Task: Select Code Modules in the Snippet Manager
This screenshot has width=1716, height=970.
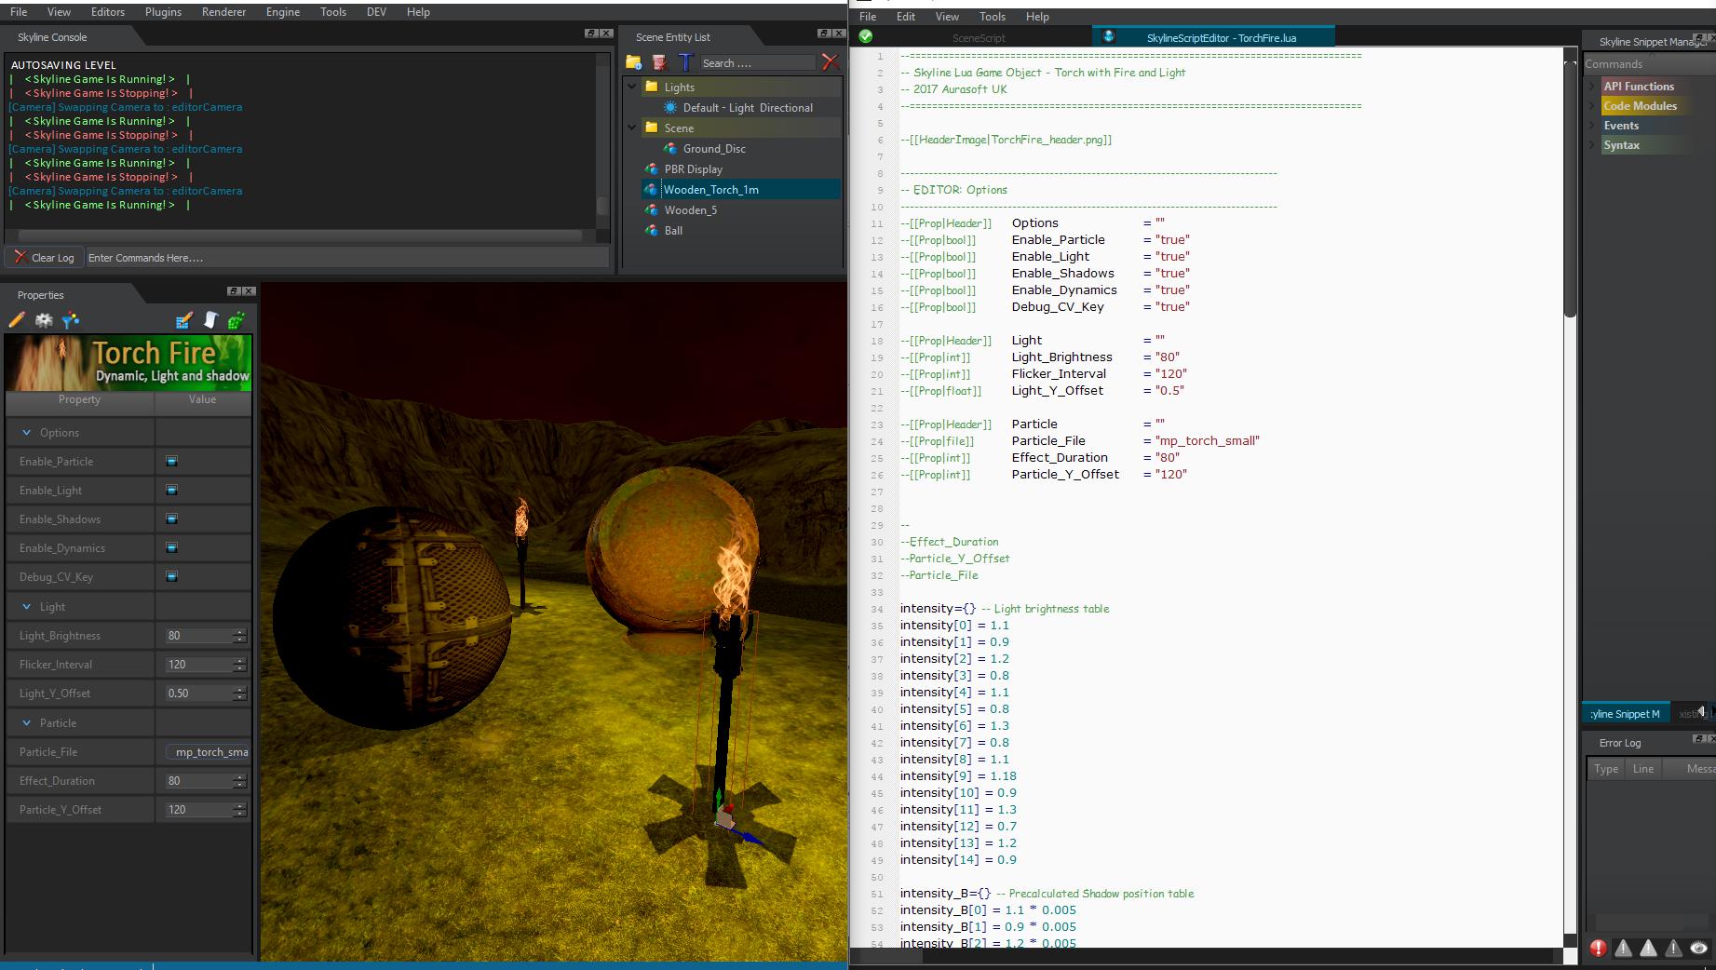Action: 1641,105
